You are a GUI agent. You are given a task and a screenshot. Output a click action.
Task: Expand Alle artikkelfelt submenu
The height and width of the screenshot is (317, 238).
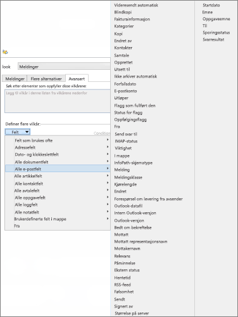[58, 176]
